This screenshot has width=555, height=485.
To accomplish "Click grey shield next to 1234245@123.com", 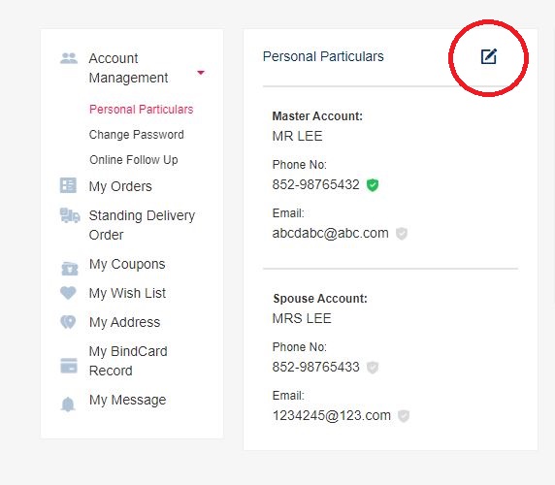I will [404, 416].
